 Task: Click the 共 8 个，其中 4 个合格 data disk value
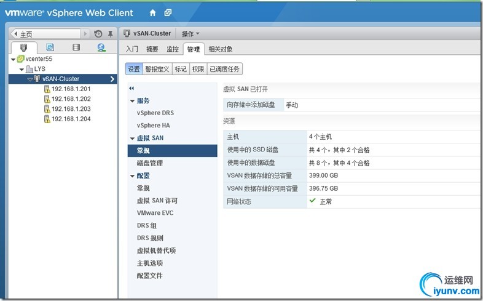[x=339, y=163]
